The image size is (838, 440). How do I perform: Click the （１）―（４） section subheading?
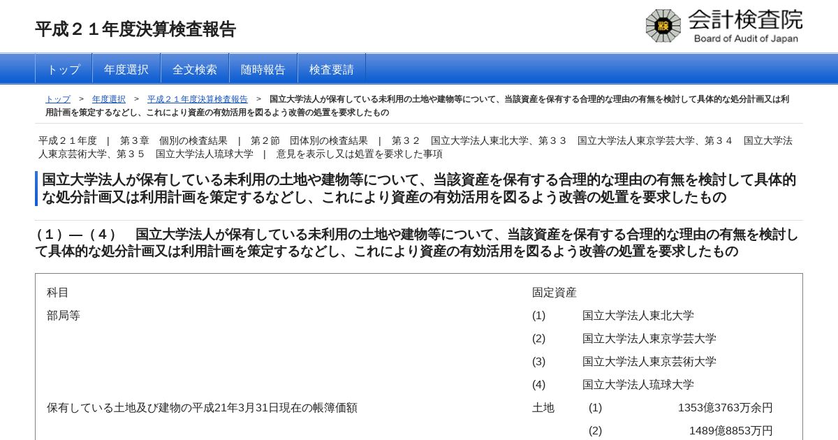click(417, 243)
